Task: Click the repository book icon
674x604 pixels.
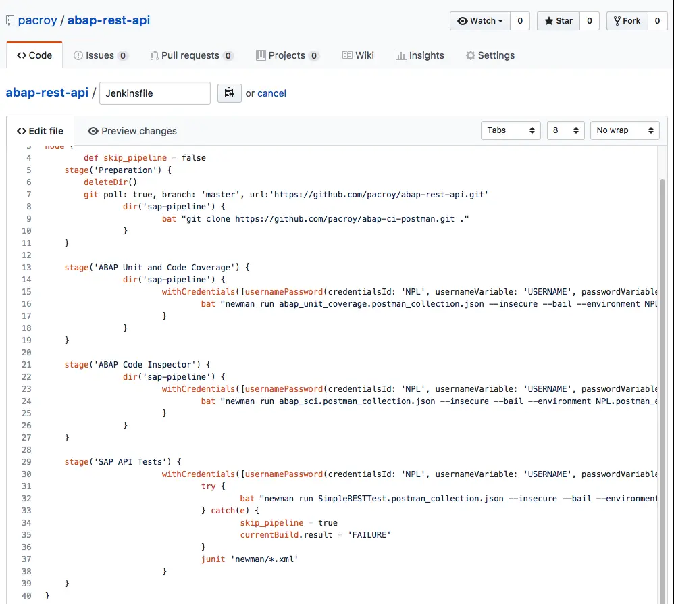Action: pos(10,20)
